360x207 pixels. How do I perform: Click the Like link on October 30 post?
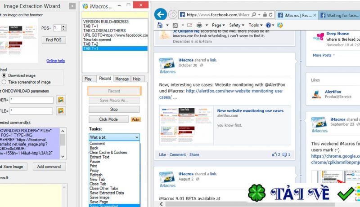(162, 154)
